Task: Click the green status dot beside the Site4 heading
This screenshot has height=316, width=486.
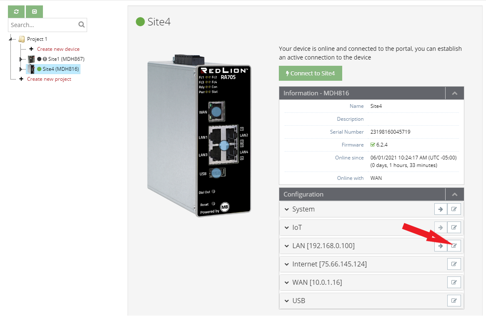Action: tap(140, 22)
